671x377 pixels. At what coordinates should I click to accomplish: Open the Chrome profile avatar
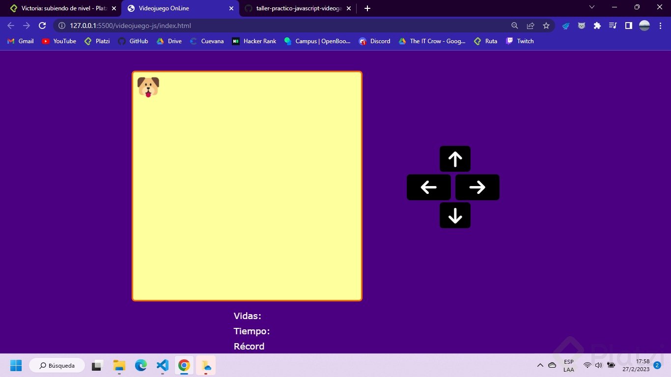pos(644,26)
